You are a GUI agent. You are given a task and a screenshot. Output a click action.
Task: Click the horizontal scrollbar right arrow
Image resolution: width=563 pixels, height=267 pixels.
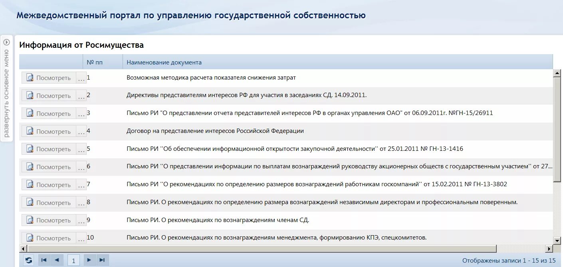549,249
